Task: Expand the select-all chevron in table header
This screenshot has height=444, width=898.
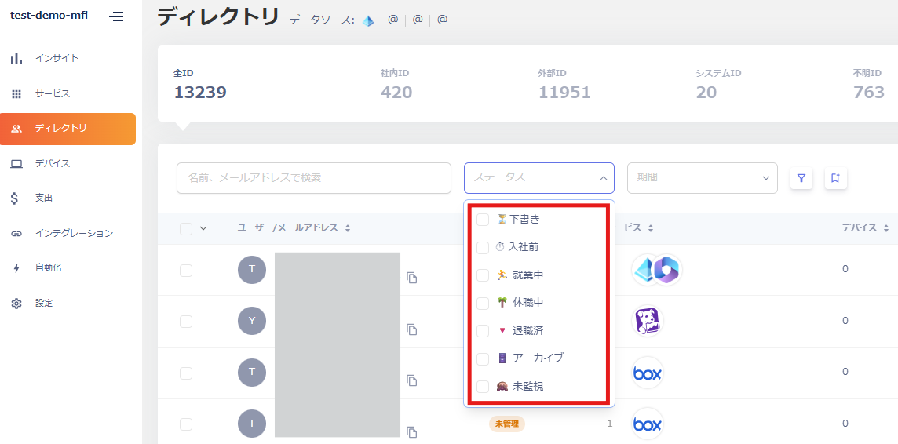Action: [x=203, y=228]
